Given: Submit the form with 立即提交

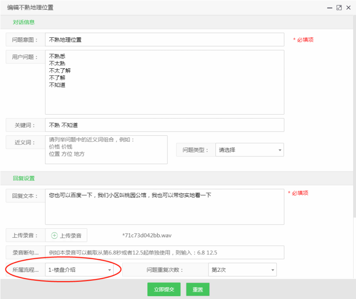Looking at the screenshot, I should click(x=164, y=290).
